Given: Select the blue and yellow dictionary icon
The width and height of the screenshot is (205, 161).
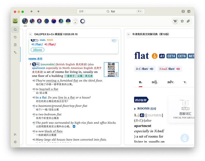Looking at the screenshot, I should 68,21.
